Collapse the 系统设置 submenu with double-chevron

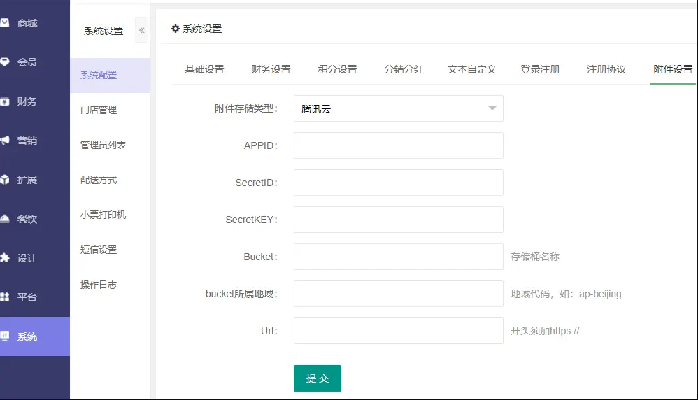141,30
